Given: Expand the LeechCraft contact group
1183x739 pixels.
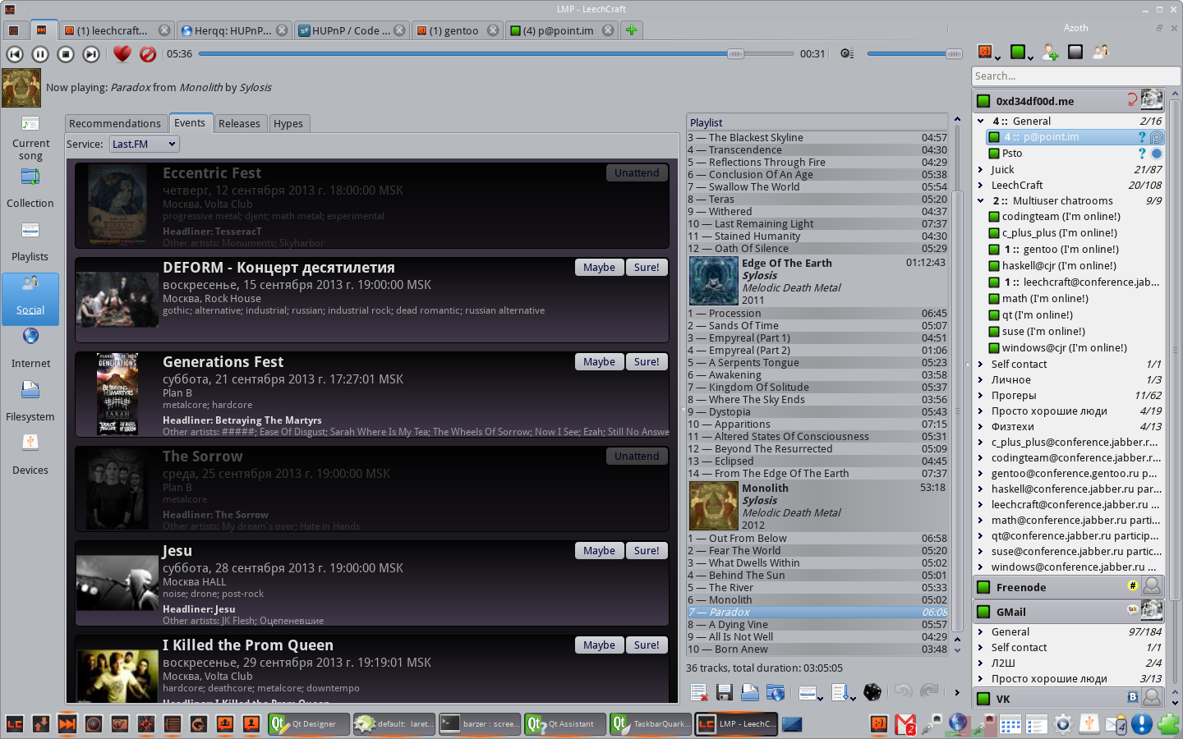Looking at the screenshot, I should [981, 186].
